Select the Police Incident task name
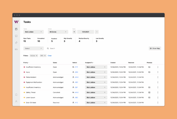Screen dimensions: 177x119 tap(31, 77)
